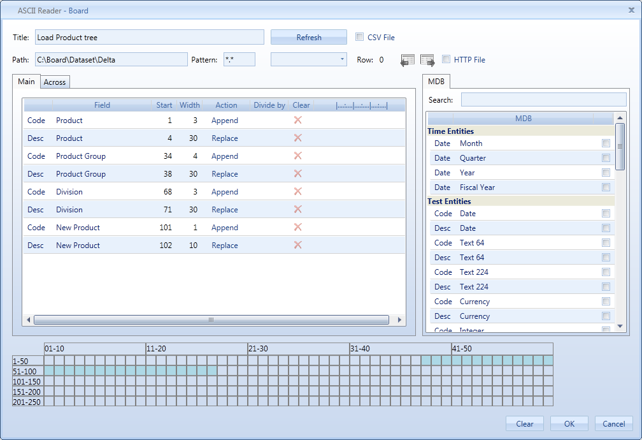Screen dimensions: 642x440
Task: Check the Code Text 224 entity box
Action: coord(606,272)
